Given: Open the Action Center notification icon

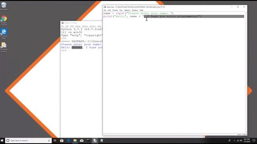Looking at the screenshot, I should point(254,140).
